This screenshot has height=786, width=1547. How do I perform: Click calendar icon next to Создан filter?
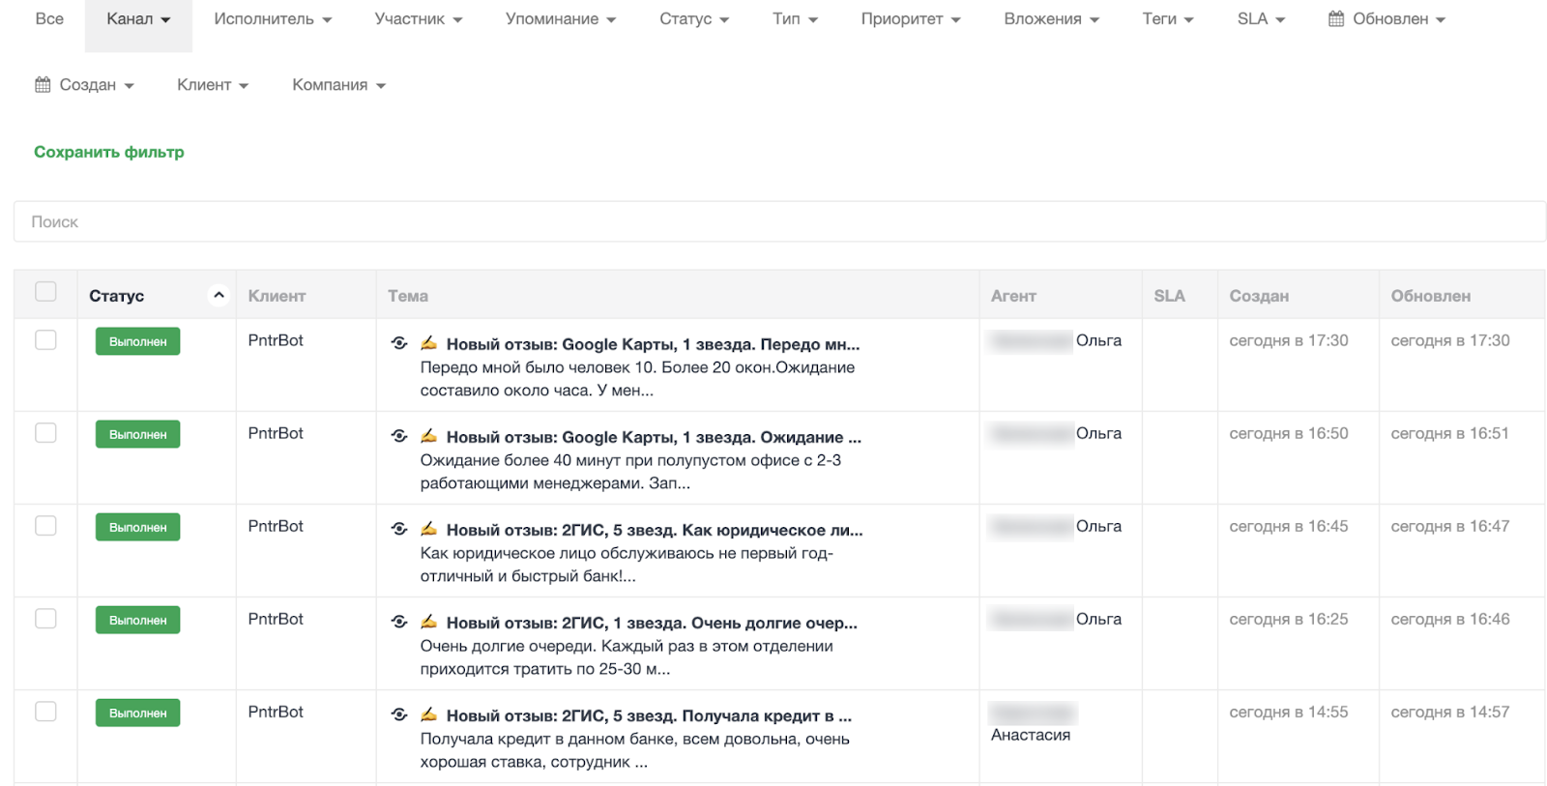(x=43, y=84)
